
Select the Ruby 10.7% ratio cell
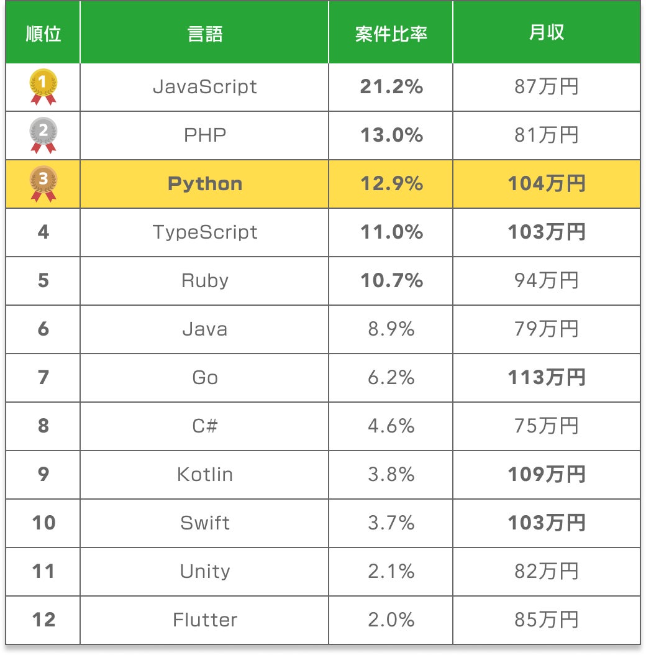point(391,281)
